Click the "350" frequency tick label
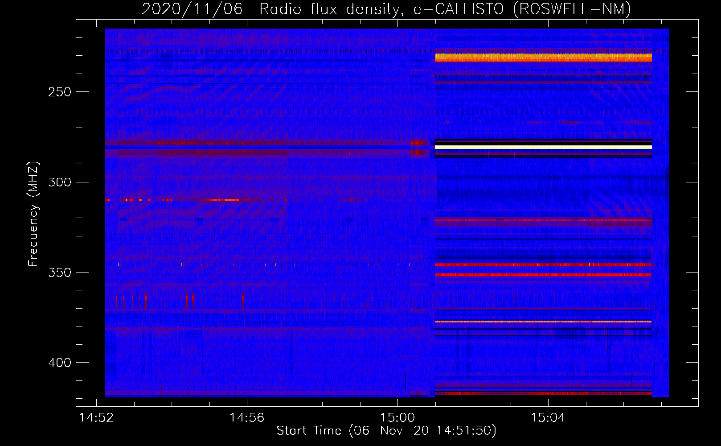This screenshot has height=446, width=721. (60, 273)
